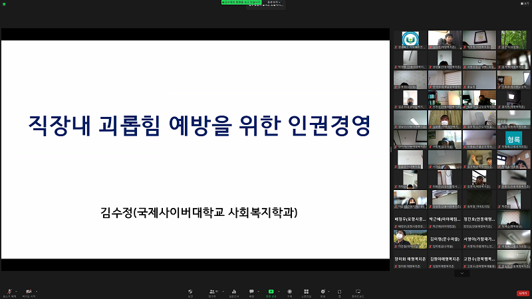Open the Apps button in the toolbar
This screenshot has height=299, width=532.
pyautogui.click(x=339, y=293)
